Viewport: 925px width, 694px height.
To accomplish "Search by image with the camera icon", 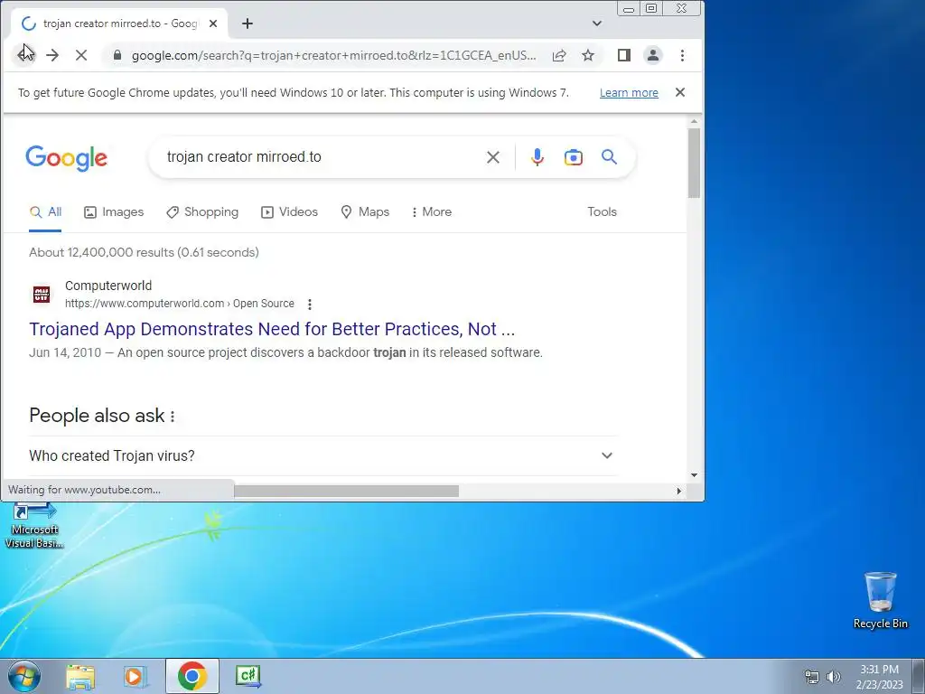I will pyautogui.click(x=573, y=157).
